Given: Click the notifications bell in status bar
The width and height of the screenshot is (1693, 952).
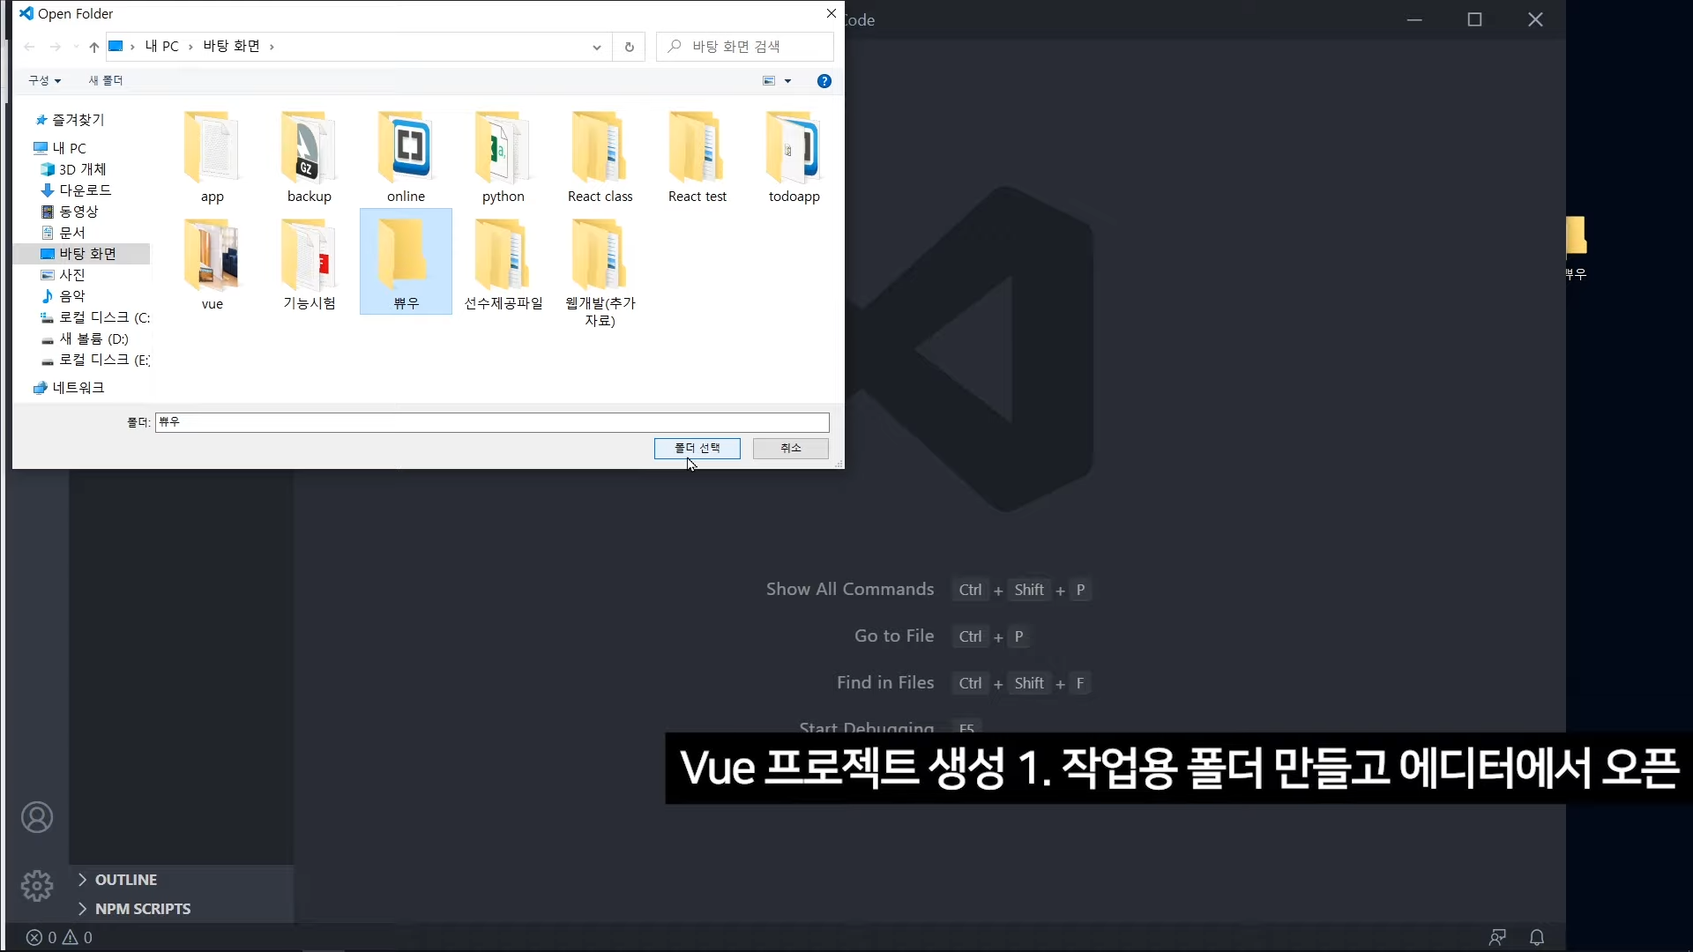Looking at the screenshot, I should pyautogui.click(x=1537, y=937).
